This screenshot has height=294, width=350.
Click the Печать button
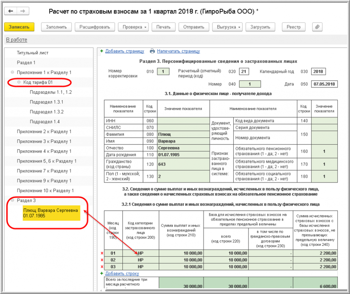[163, 27]
